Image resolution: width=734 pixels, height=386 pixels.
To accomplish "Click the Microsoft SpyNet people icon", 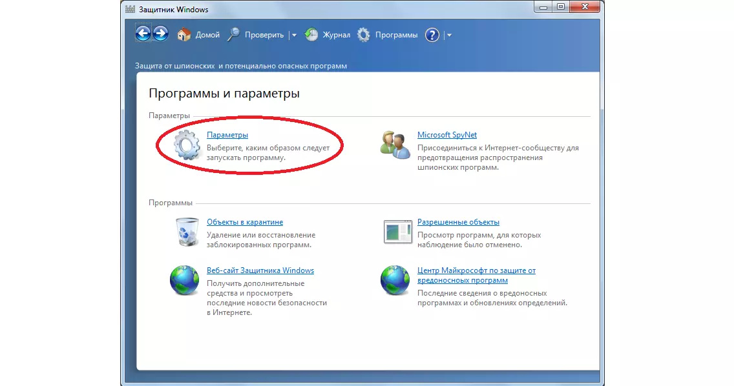I will tap(395, 145).
